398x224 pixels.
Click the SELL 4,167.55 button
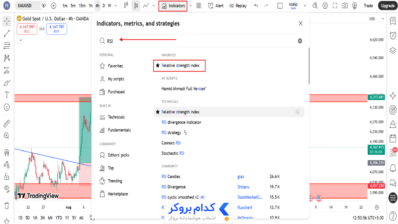[x=27, y=29]
